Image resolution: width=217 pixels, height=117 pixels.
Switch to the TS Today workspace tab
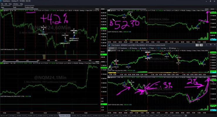[12, 116]
